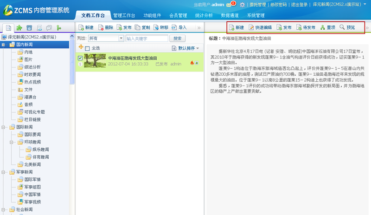Click the 转移 (move) toolbar icon
371x215 pixels.
pyautogui.click(x=155, y=28)
